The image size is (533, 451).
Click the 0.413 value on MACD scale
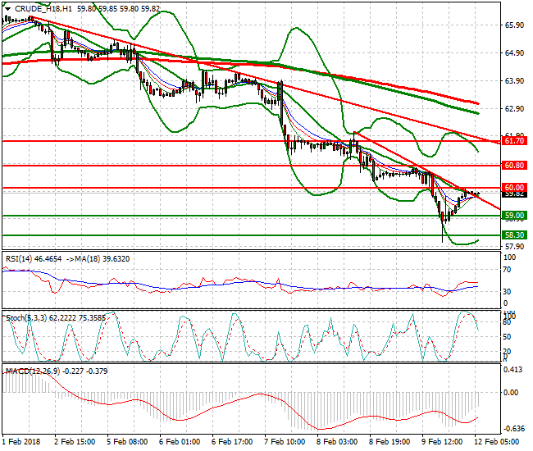coord(513,371)
